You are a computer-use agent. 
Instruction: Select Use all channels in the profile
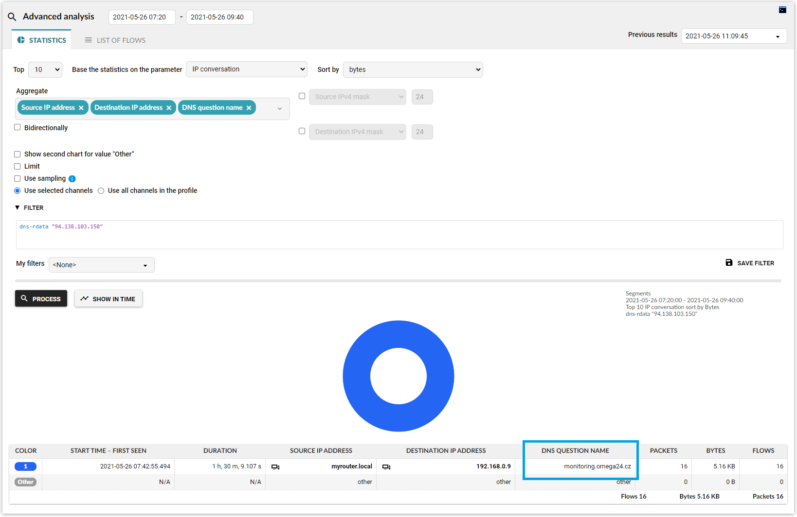tap(101, 191)
